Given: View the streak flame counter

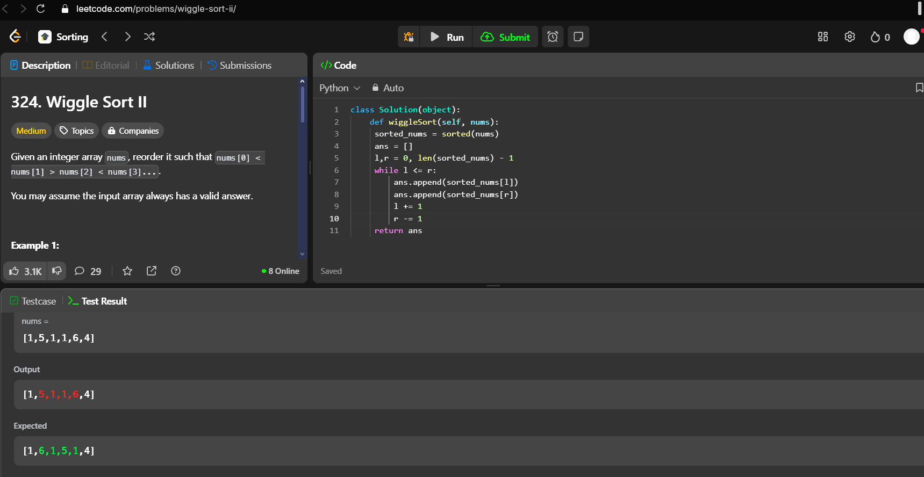Looking at the screenshot, I should [x=880, y=37].
